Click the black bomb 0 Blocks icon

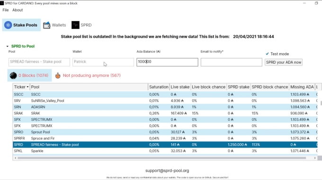pos(13,75)
